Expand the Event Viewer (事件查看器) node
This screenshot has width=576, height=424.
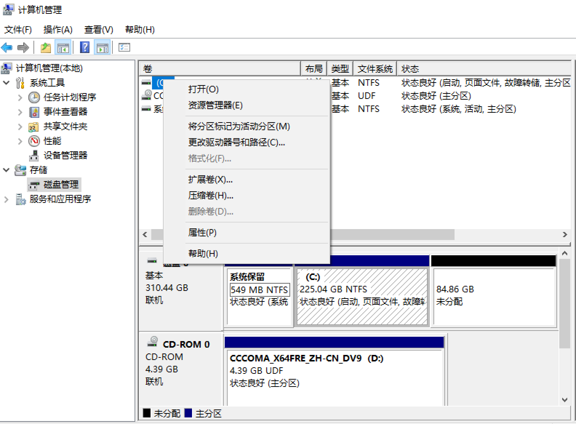20,112
